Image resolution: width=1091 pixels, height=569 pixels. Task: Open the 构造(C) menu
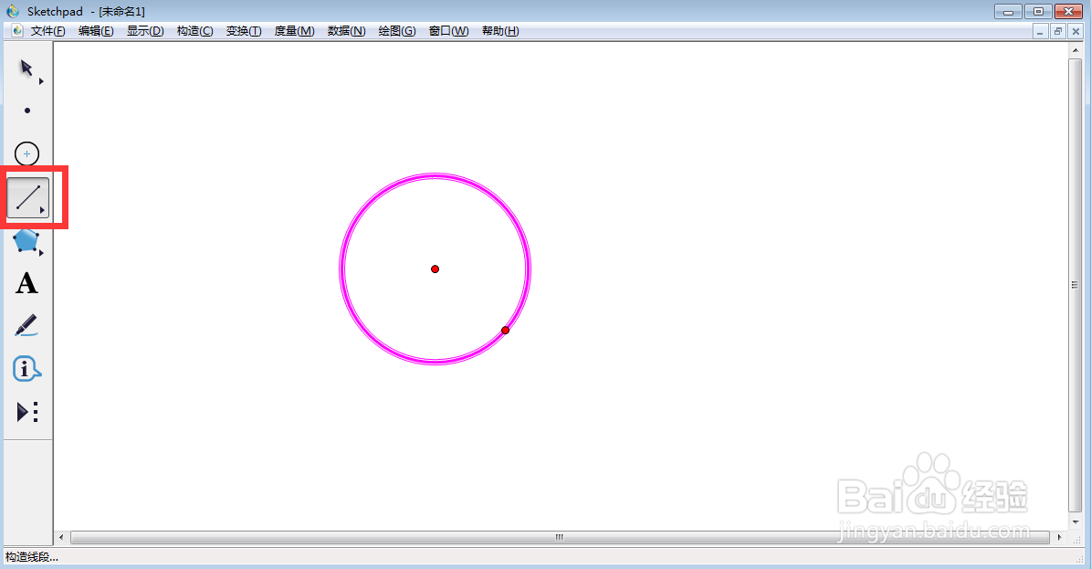(194, 31)
